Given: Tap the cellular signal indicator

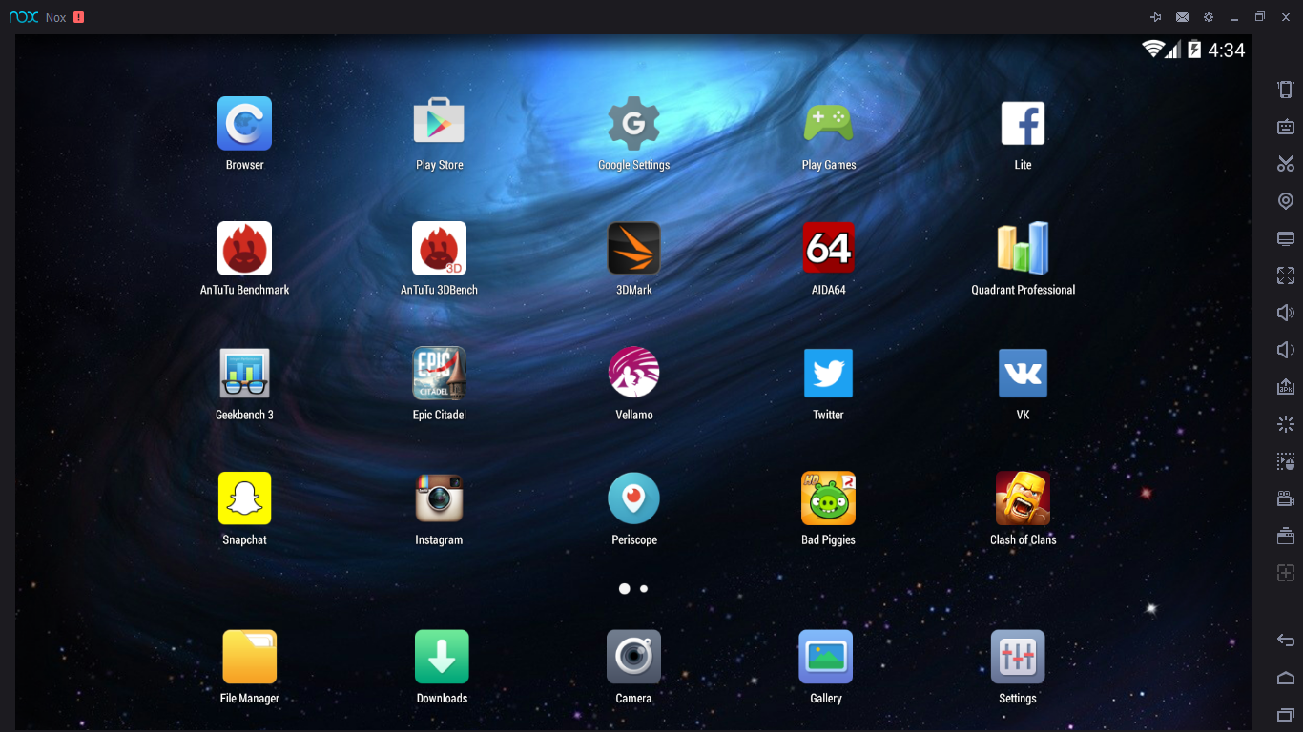Looking at the screenshot, I should [x=1173, y=50].
